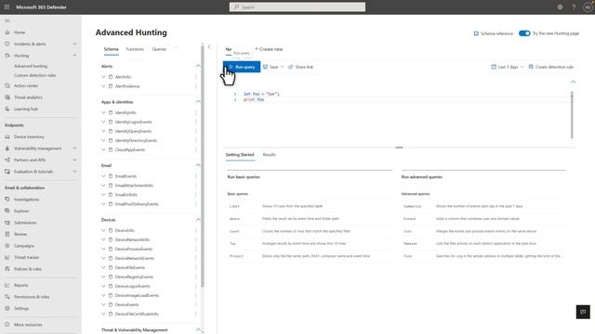This screenshot has width=595, height=334.
Task: Select the CloudAppEvents table
Action: click(130, 149)
